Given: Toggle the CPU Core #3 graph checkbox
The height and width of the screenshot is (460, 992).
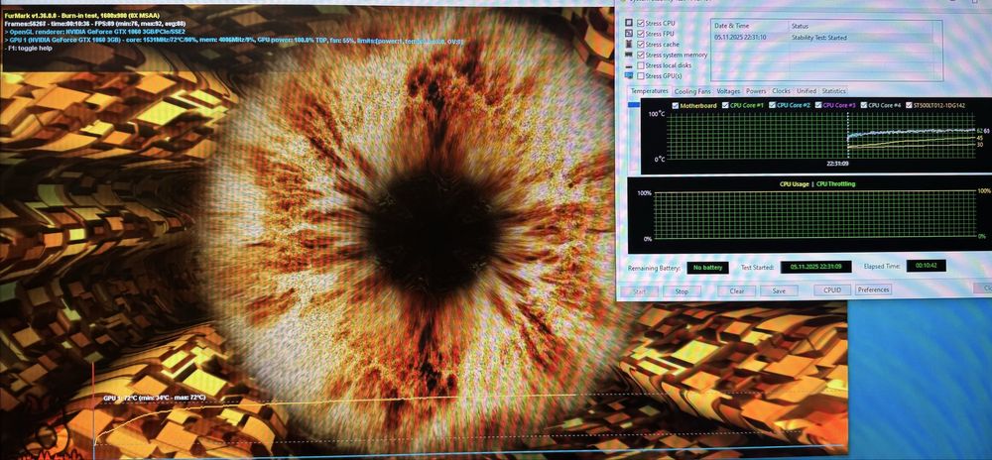Looking at the screenshot, I should click(818, 105).
